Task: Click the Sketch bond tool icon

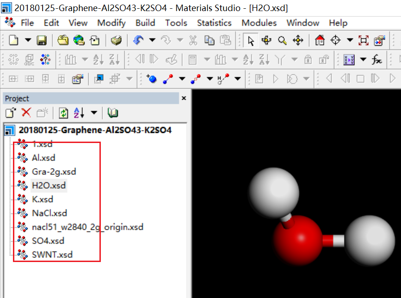Action: tap(168, 78)
